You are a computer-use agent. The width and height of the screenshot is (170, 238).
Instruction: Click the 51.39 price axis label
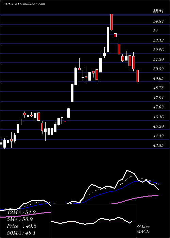click(x=158, y=60)
